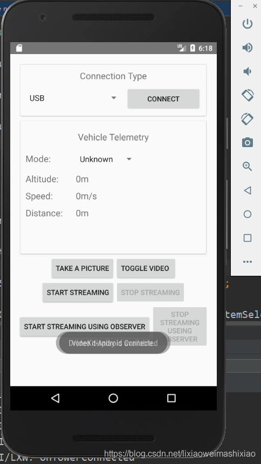Viewport: 261px width, 464px height.
Task: Click the START STREAMING button
Action: (78, 293)
